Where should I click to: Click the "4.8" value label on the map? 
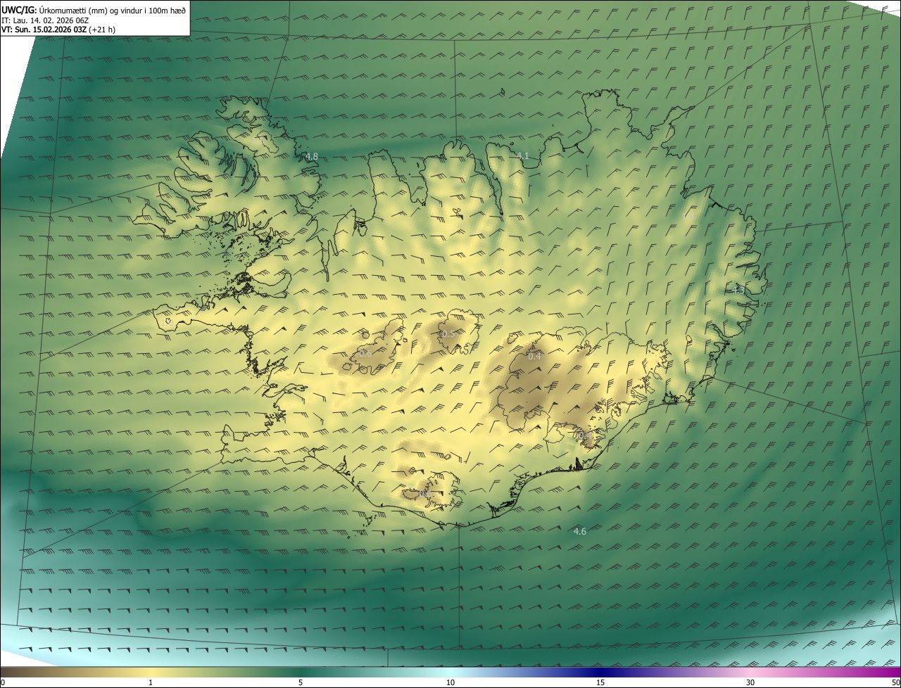pos(312,156)
